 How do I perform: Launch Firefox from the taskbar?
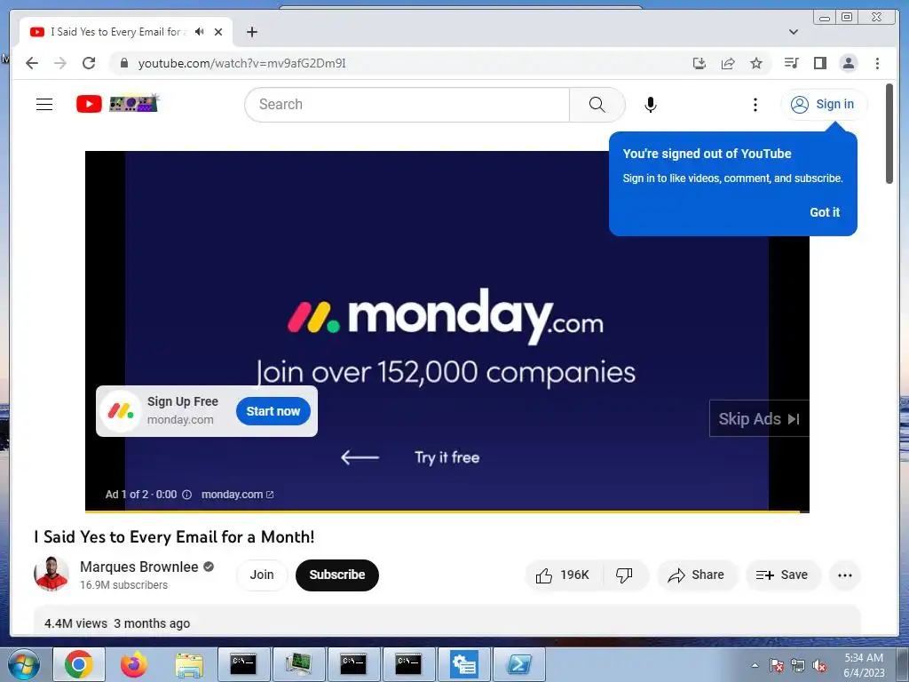(134, 664)
